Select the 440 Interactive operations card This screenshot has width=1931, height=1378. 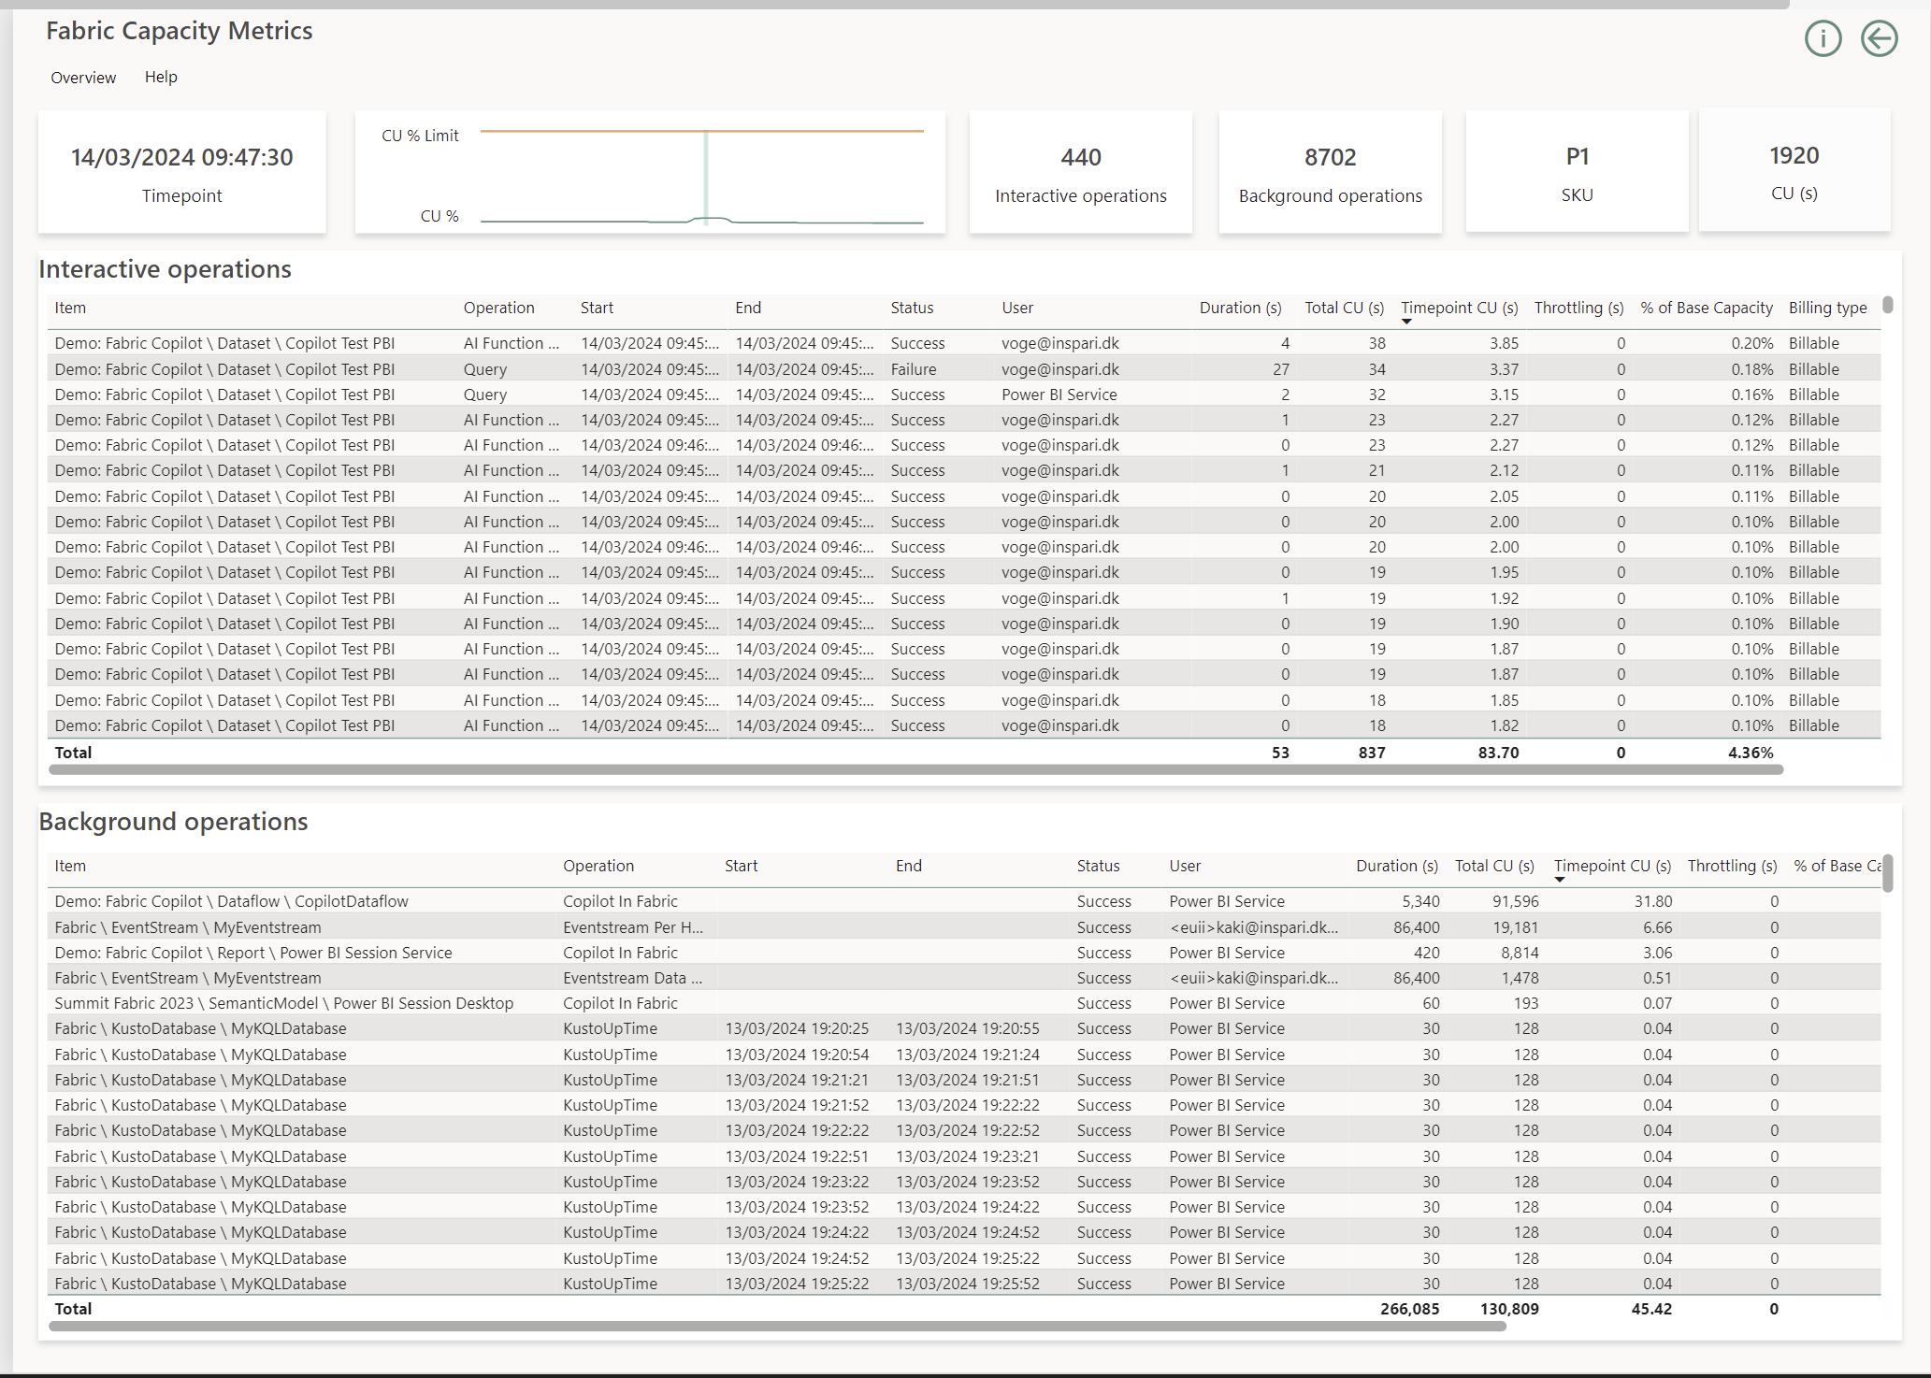coord(1080,172)
